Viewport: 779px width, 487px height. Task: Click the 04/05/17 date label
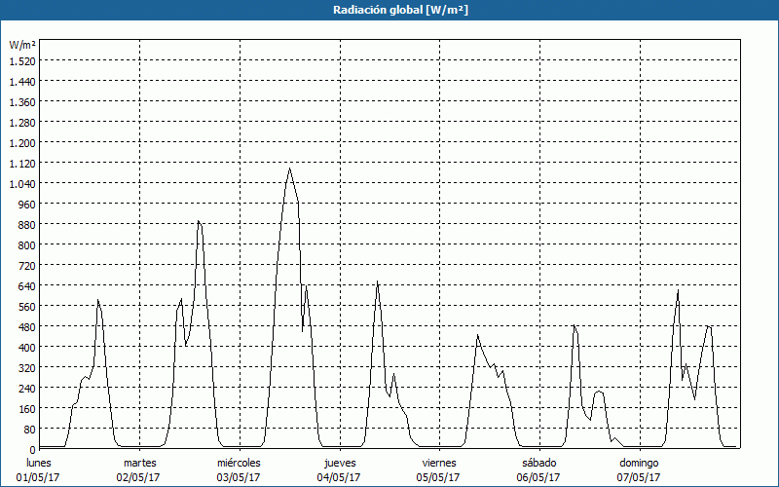click(x=340, y=477)
